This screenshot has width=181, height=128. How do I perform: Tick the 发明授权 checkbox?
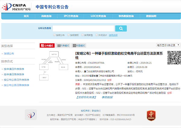point(68,35)
